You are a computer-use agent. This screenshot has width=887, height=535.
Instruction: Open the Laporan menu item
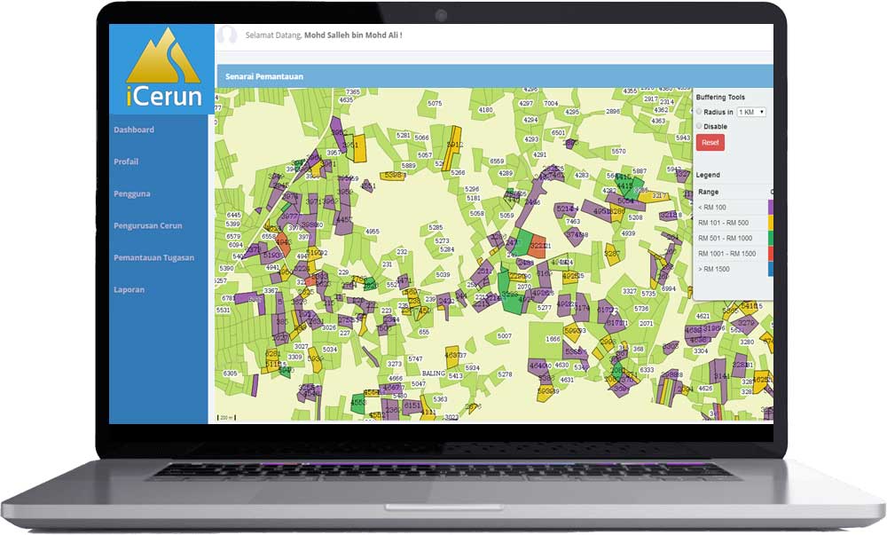pos(129,289)
